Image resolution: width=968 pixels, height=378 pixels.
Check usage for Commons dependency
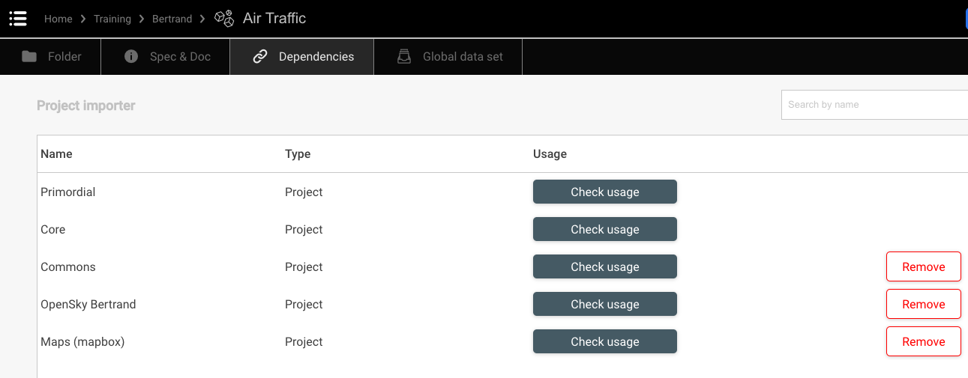pos(604,266)
